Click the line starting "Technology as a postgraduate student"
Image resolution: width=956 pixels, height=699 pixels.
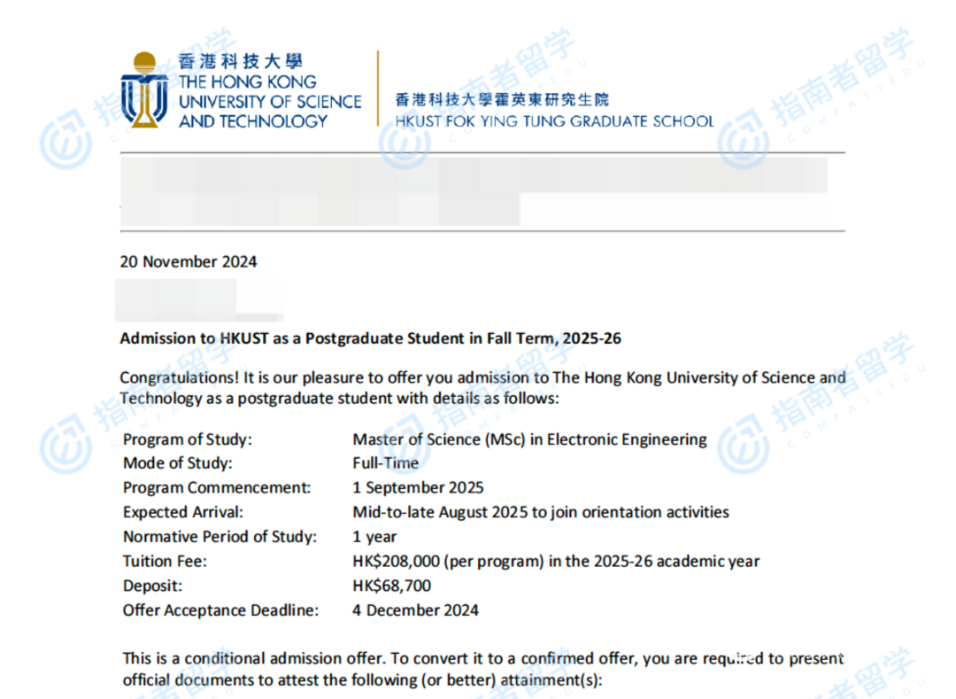(339, 399)
